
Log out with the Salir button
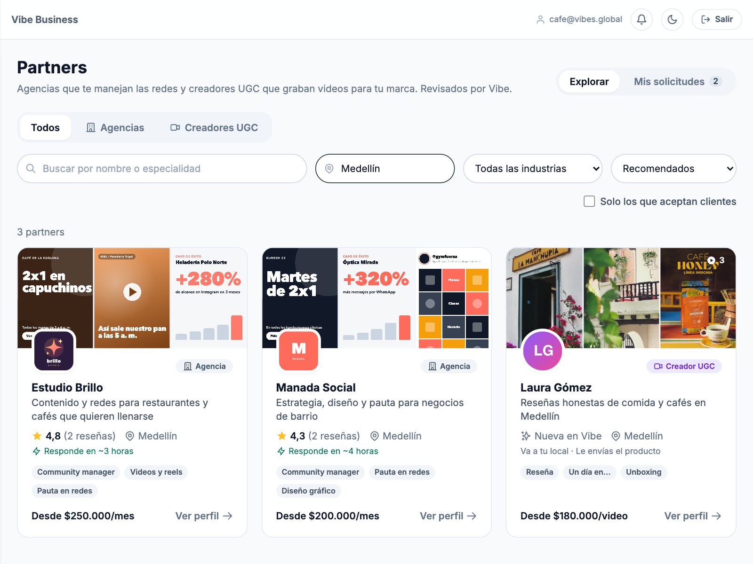coord(717,19)
